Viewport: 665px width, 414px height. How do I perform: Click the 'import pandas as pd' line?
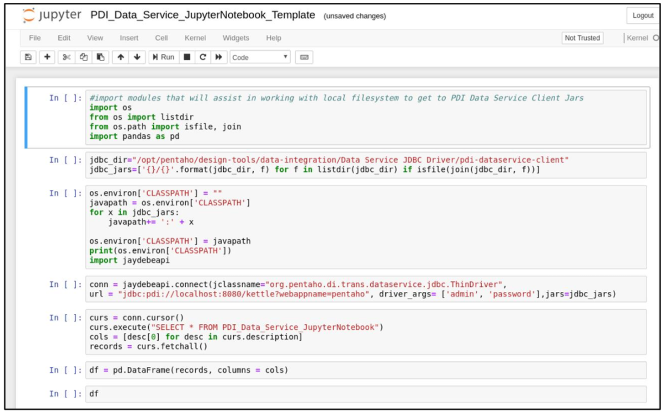click(x=134, y=137)
